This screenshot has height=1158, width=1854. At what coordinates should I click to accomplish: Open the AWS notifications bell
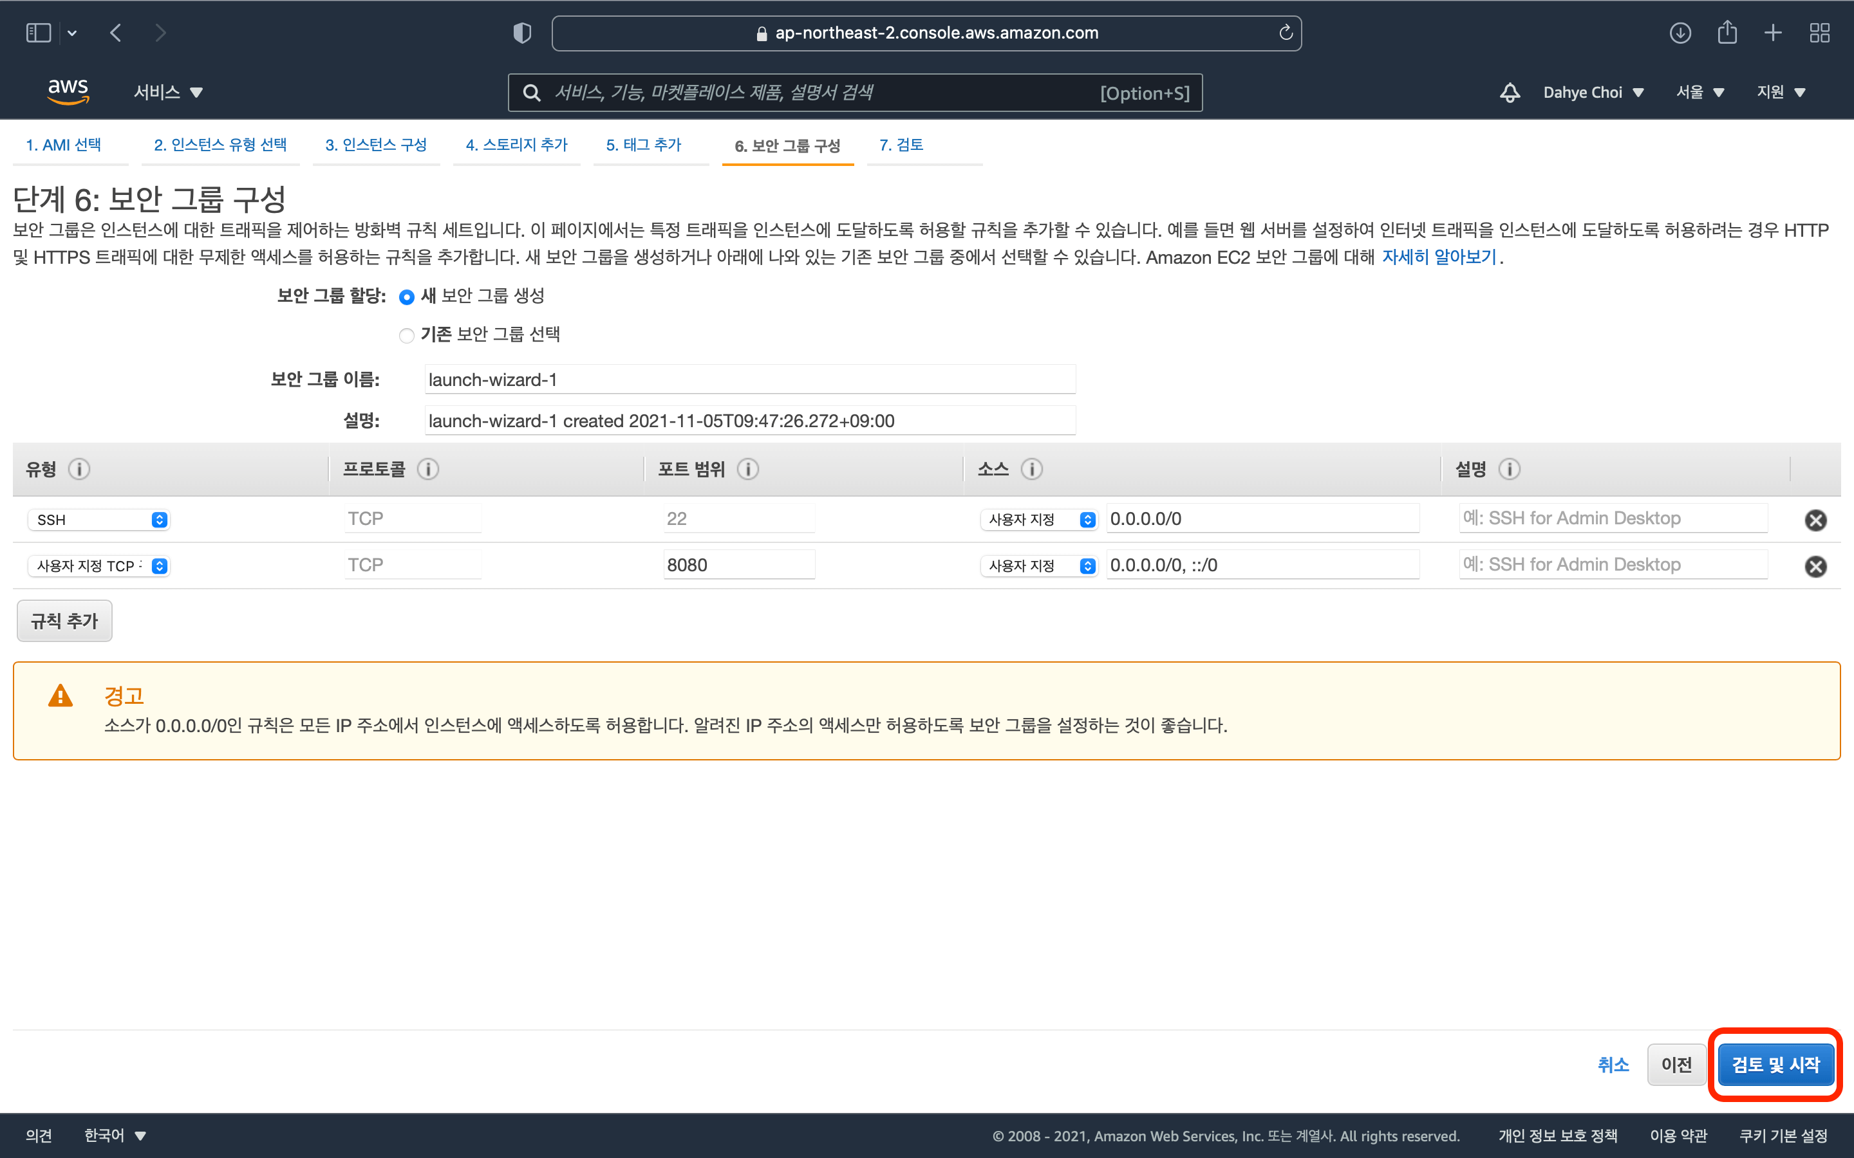click(1509, 93)
